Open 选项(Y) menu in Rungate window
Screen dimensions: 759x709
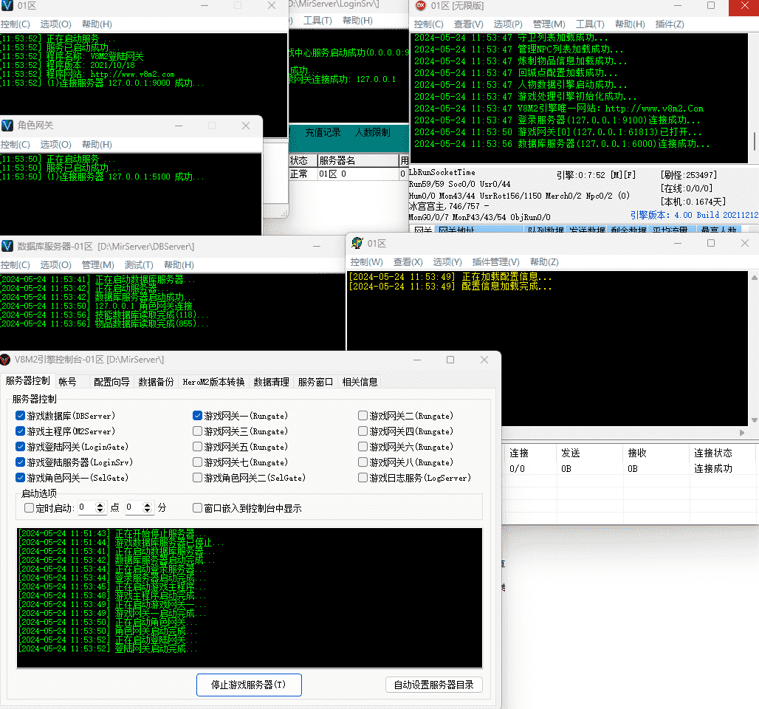[x=447, y=262]
